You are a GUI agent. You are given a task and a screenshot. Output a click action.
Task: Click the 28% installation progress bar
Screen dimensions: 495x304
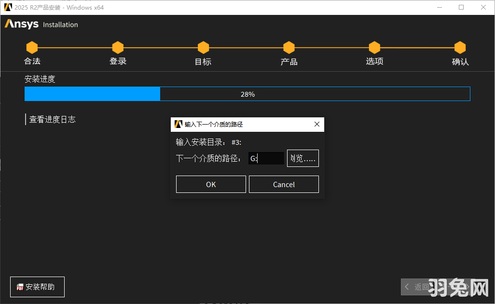[247, 94]
